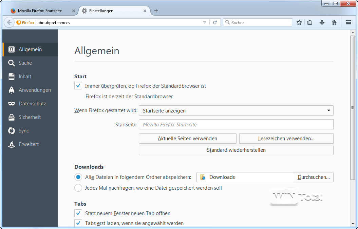Click the Firefox home icon
358x229 pixels.
(334, 22)
